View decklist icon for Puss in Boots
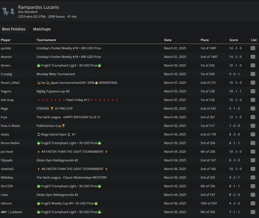Screen dimensions: 259x218 click(x=253, y=126)
